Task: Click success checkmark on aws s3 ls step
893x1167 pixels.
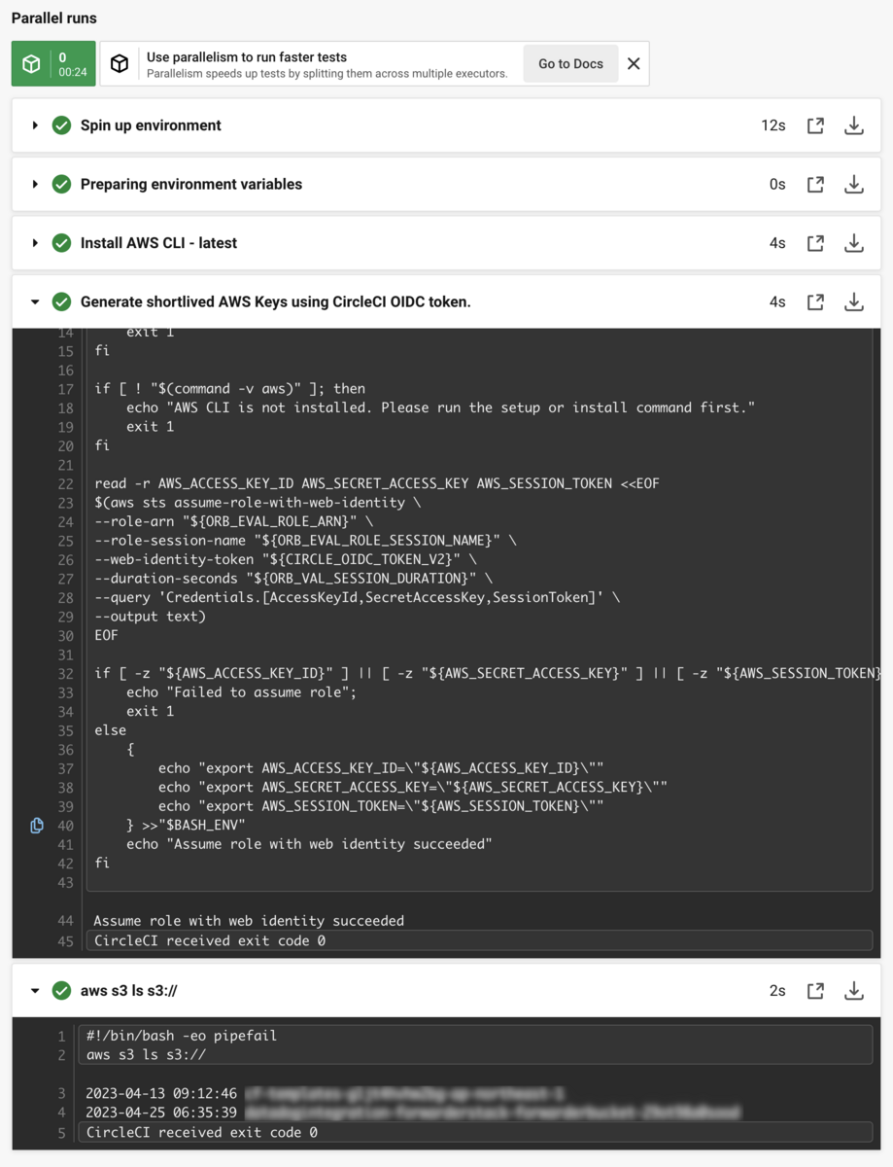Action: tap(61, 990)
